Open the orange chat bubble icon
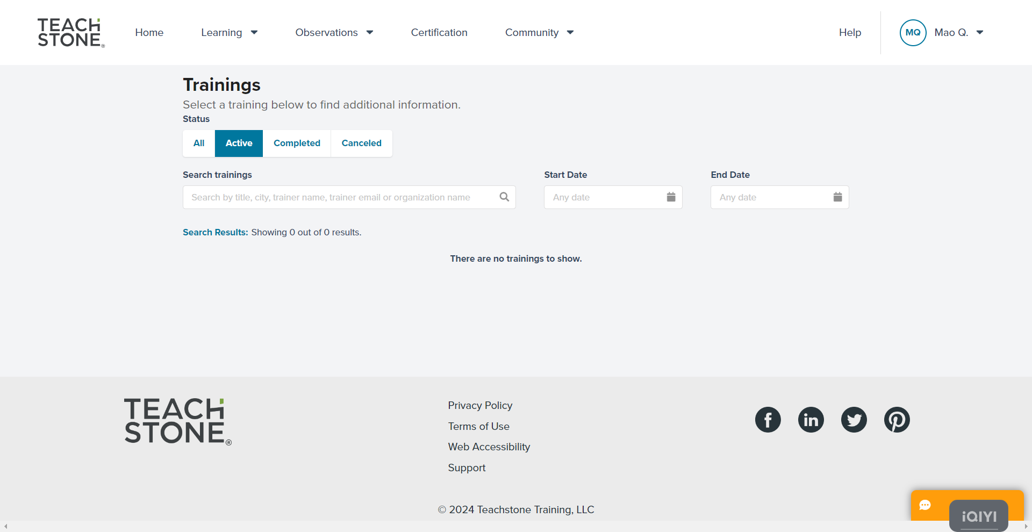The image size is (1032, 532). point(925,505)
